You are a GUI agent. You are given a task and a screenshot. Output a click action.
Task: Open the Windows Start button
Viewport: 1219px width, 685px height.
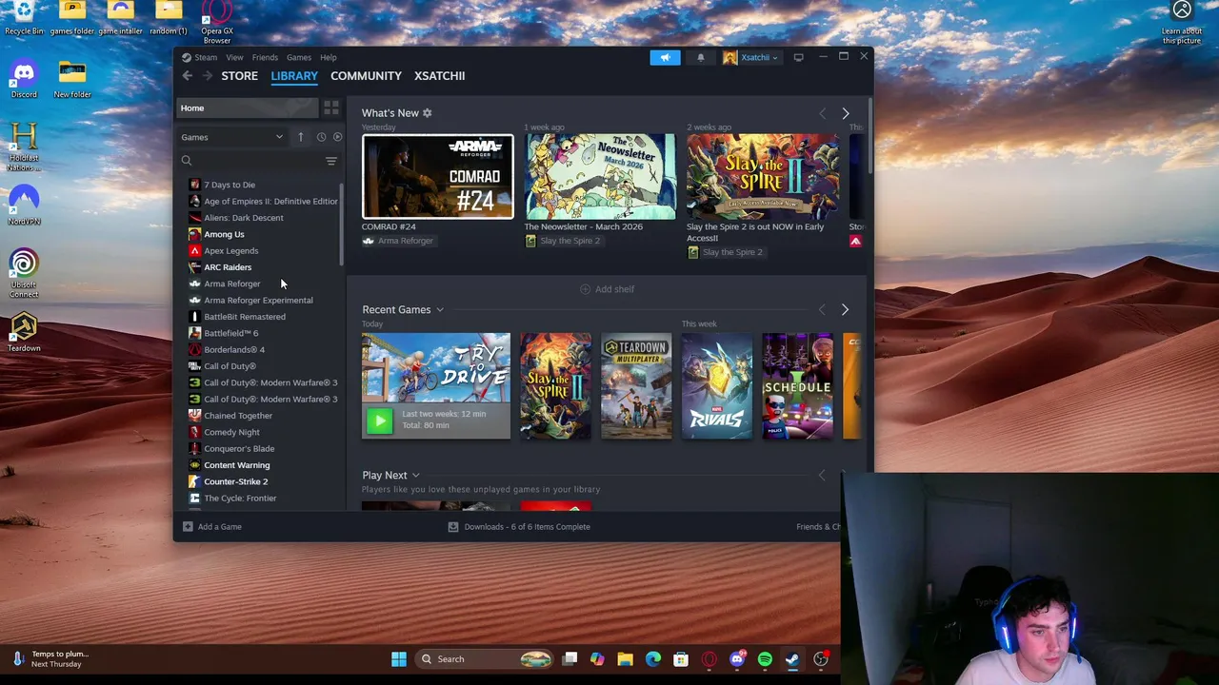coord(399,658)
